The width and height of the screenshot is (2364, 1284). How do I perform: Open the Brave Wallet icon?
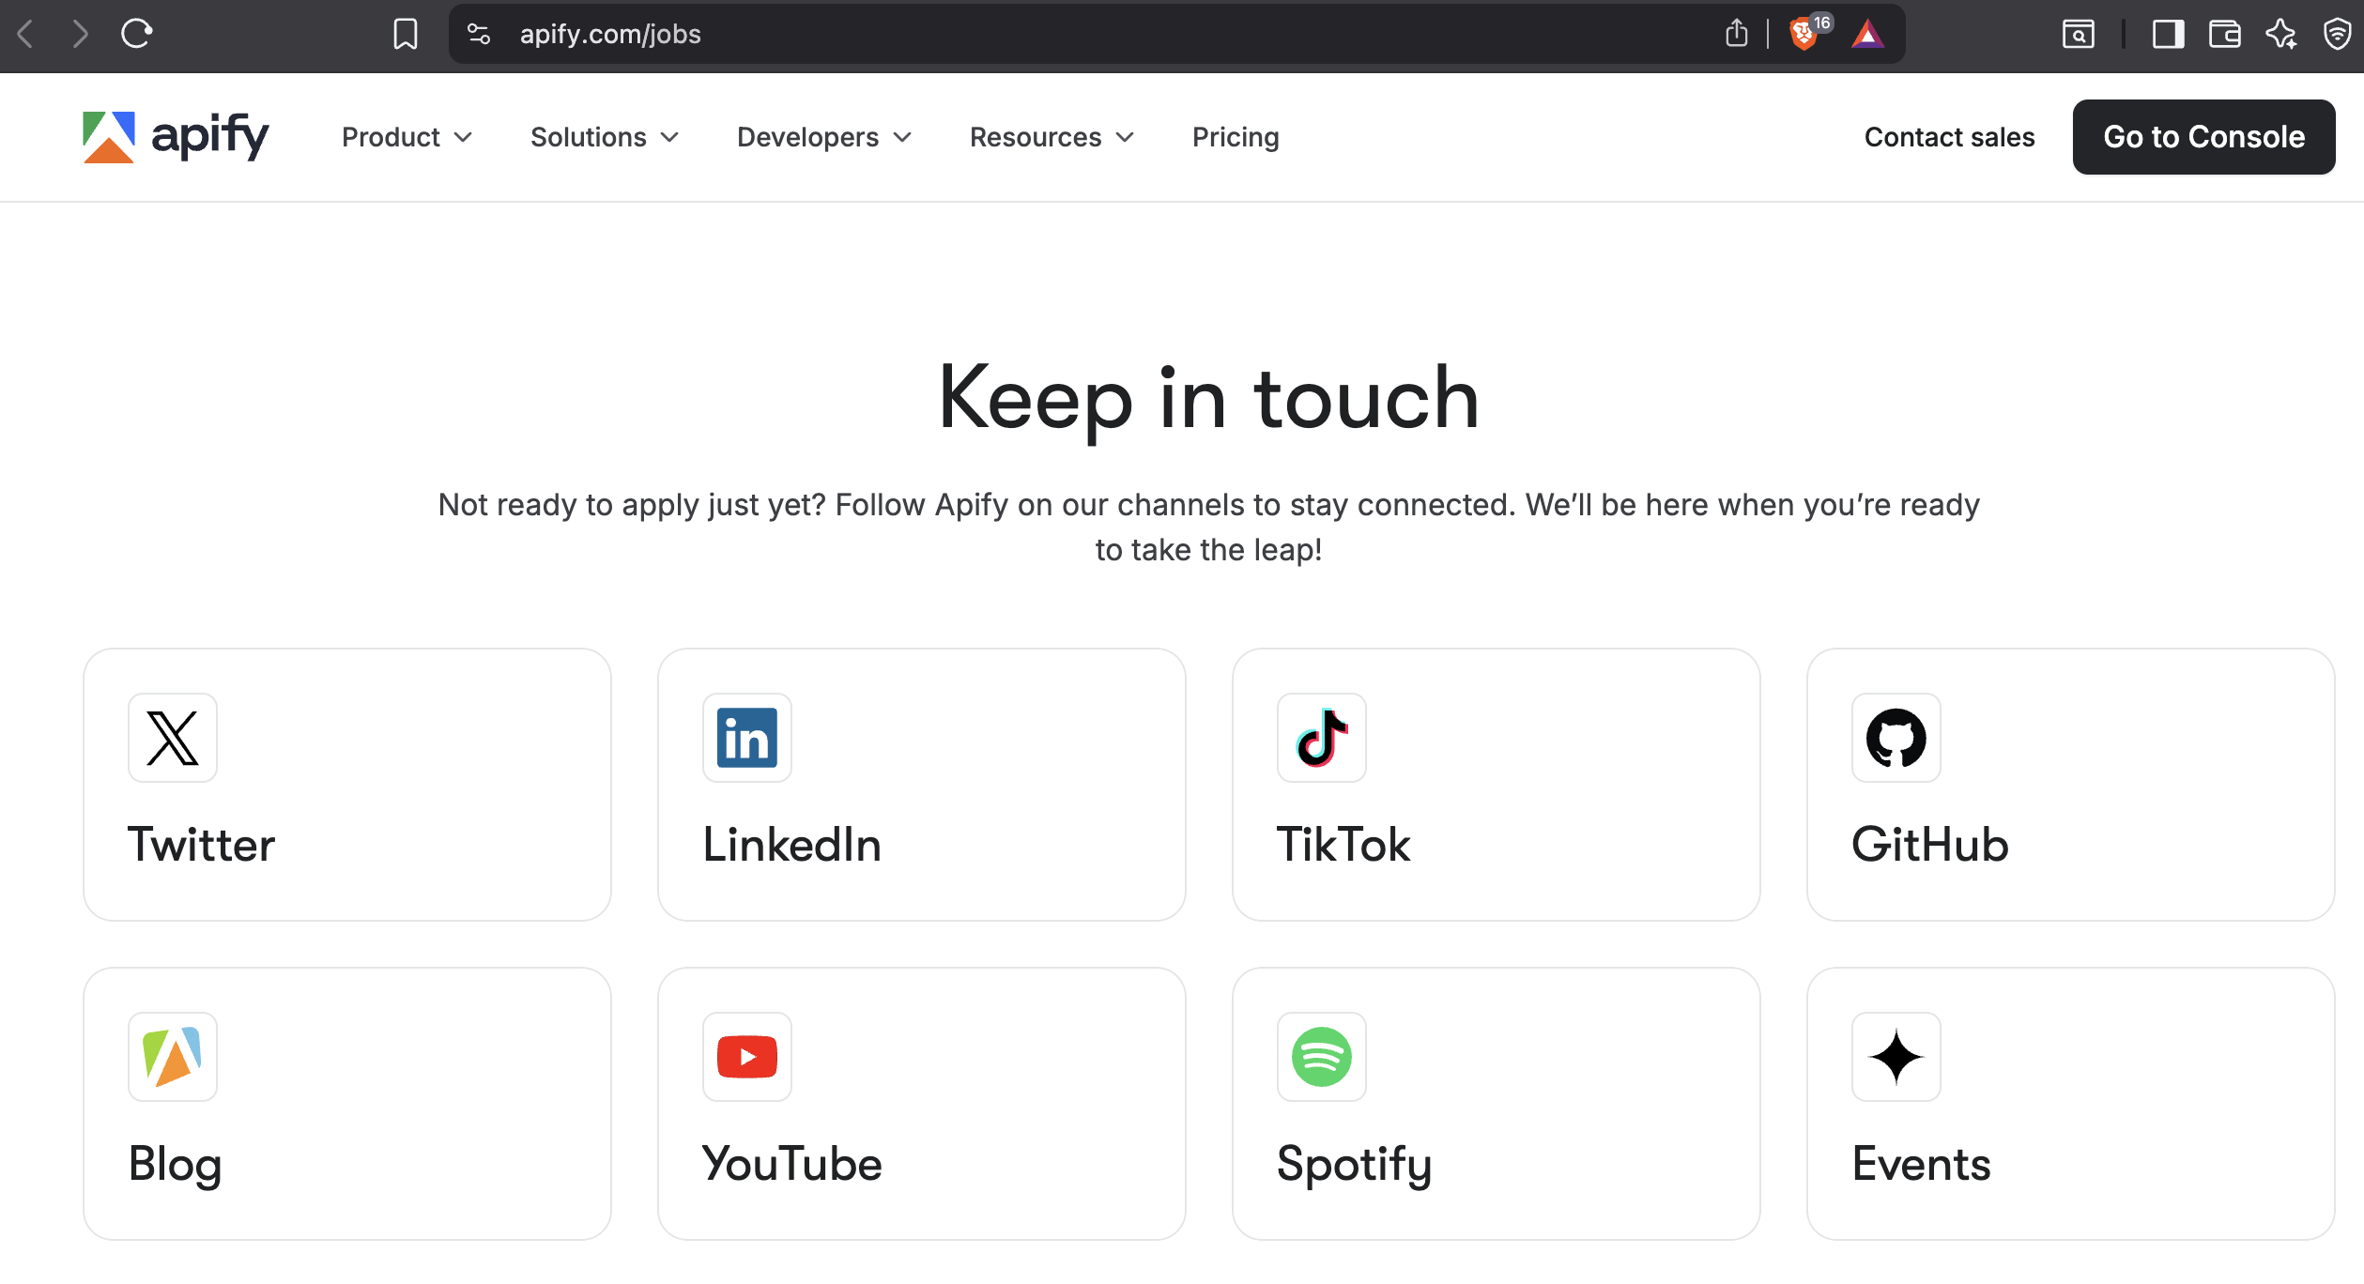pyautogui.click(x=2224, y=35)
